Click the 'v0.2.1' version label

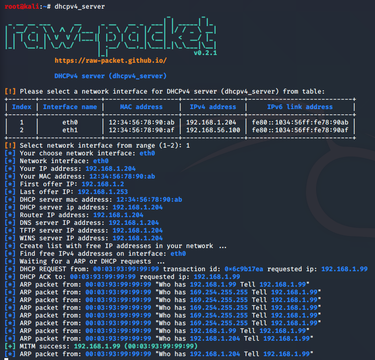pos(205,53)
